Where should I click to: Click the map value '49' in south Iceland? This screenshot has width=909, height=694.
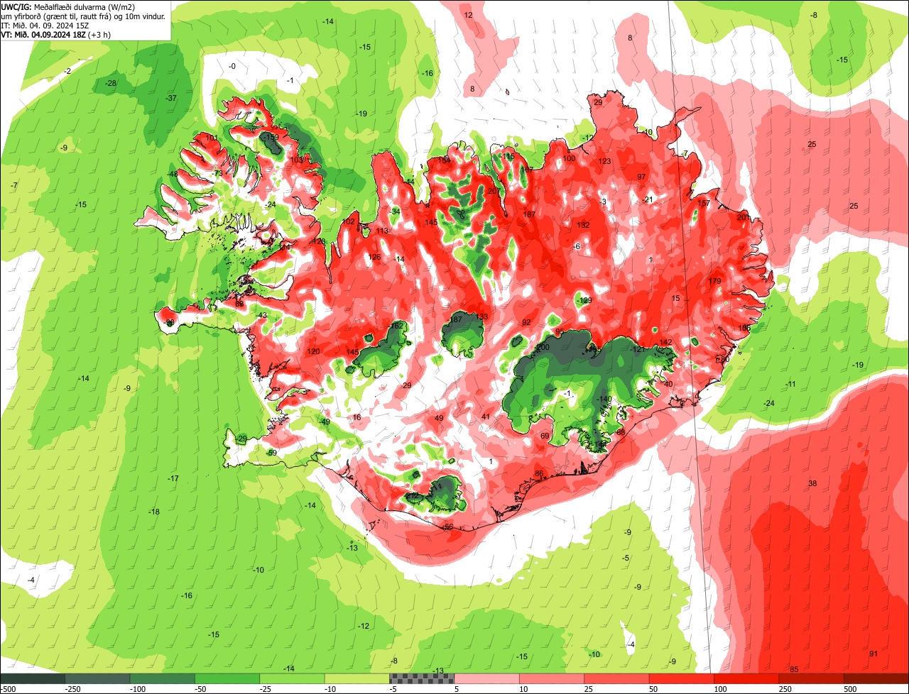coord(439,418)
